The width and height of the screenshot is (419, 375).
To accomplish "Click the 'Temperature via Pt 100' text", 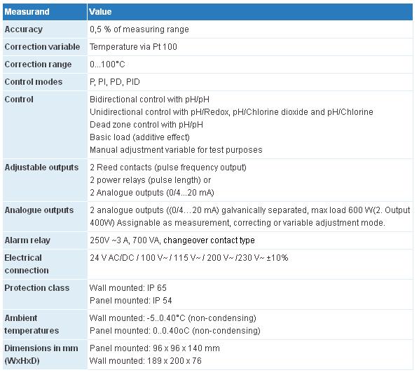I will coord(133,47).
